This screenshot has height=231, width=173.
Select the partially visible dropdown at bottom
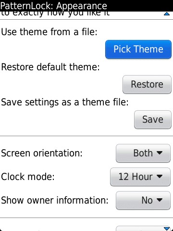[143, 229]
